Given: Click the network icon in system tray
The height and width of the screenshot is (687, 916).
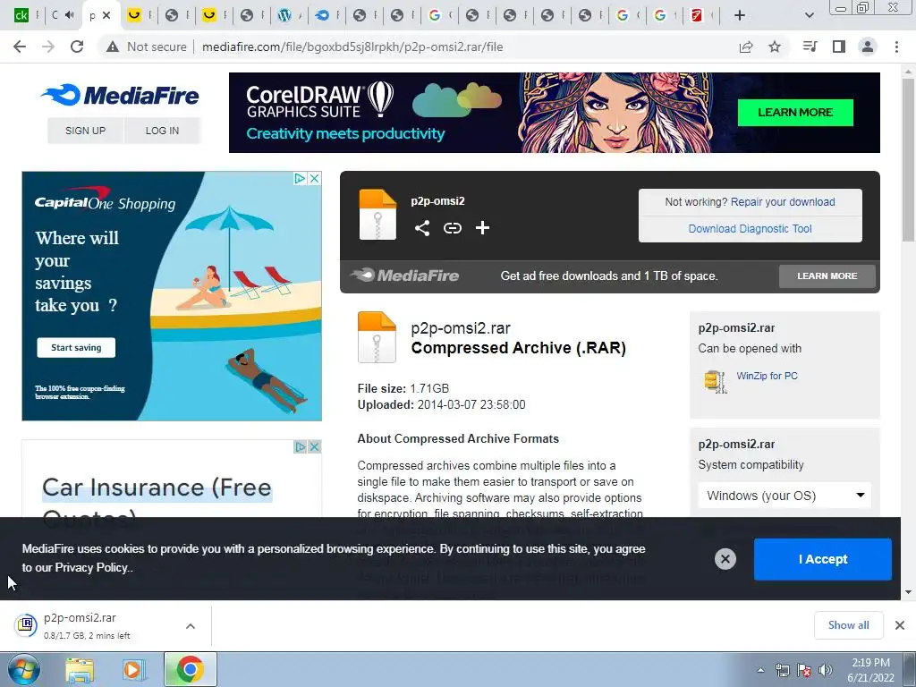Looking at the screenshot, I should click(x=782, y=670).
